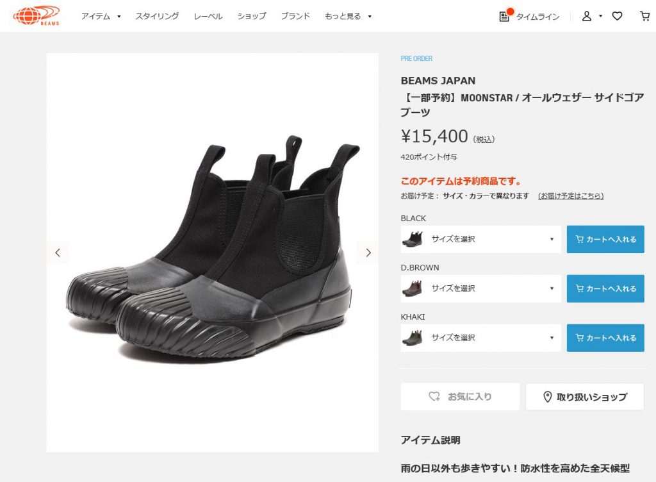Show next product image arrow

coord(368,253)
